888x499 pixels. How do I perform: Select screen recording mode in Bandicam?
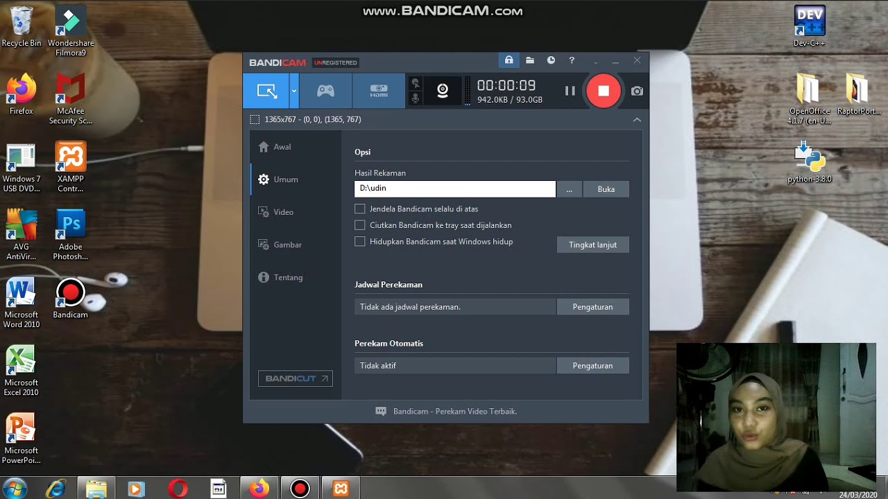(266, 91)
